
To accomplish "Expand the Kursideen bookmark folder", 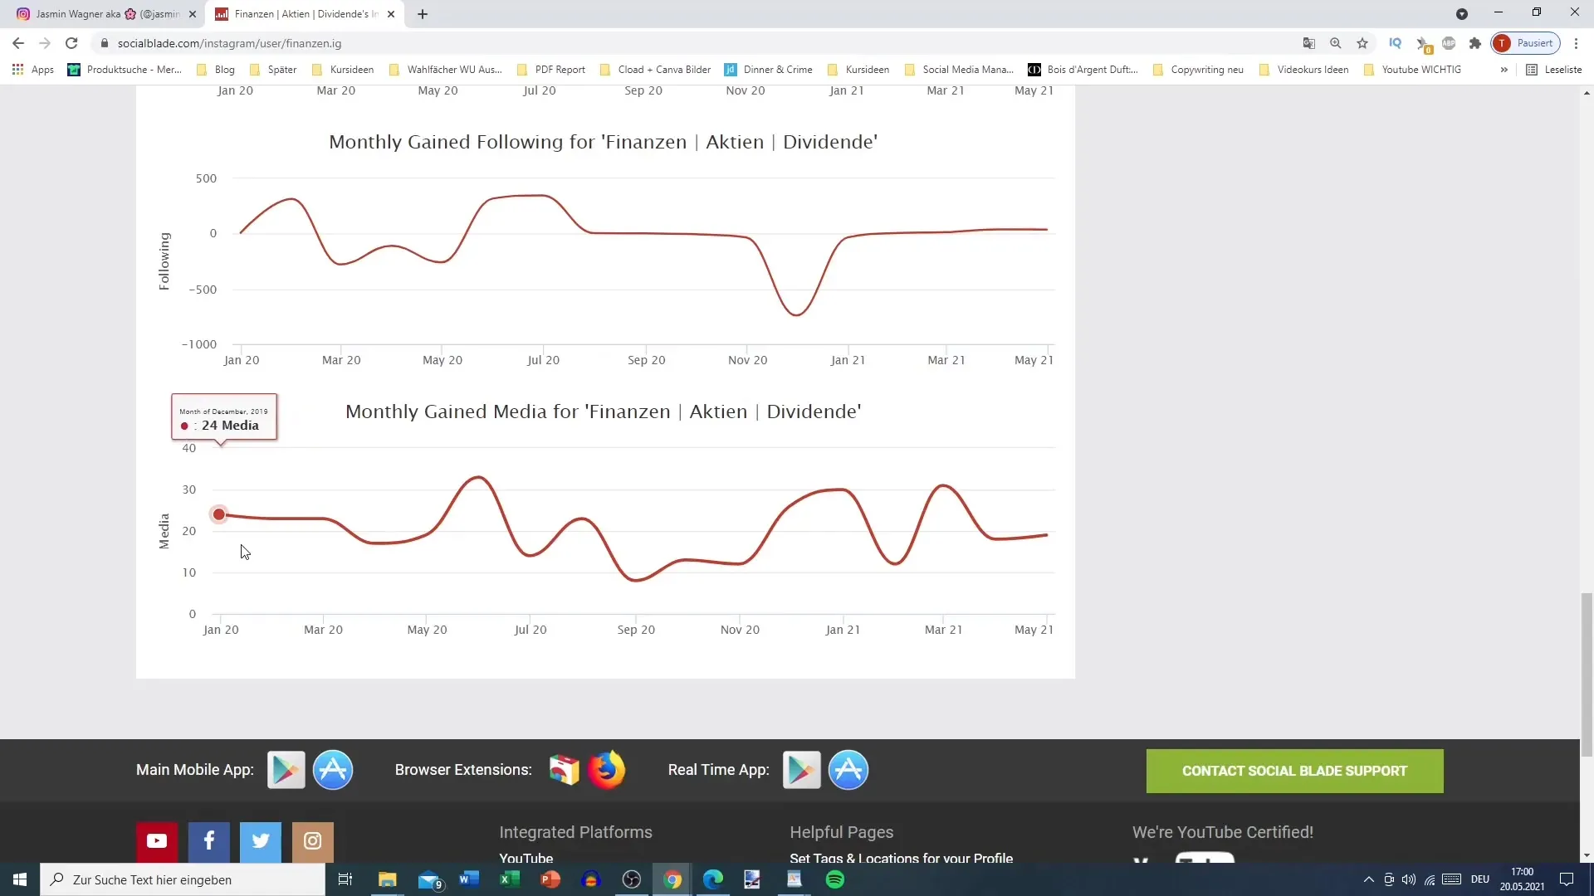I will pyautogui.click(x=351, y=69).
